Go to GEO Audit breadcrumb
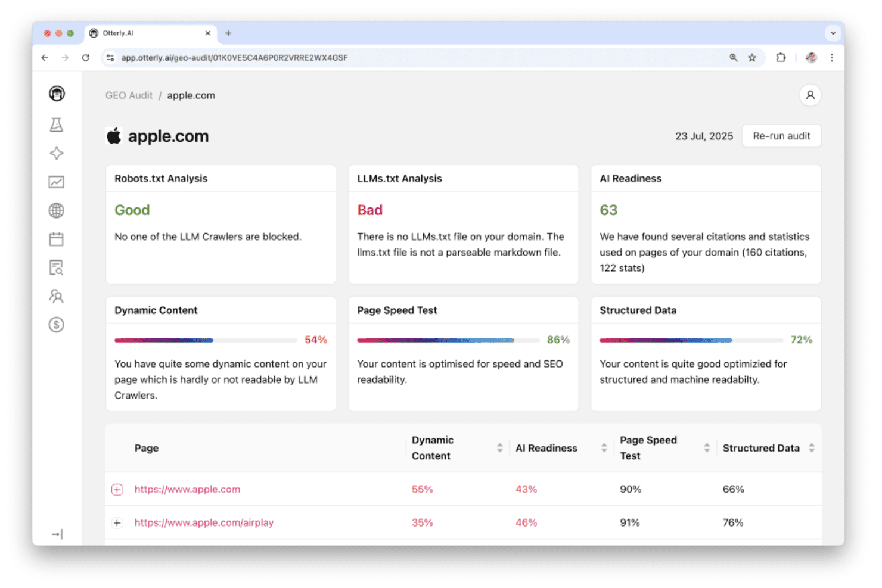This screenshot has width=882, height=588. pyautogui.click(x=129, y=95)
